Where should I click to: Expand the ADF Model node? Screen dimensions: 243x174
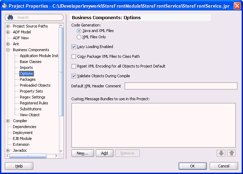click(8, 32)
